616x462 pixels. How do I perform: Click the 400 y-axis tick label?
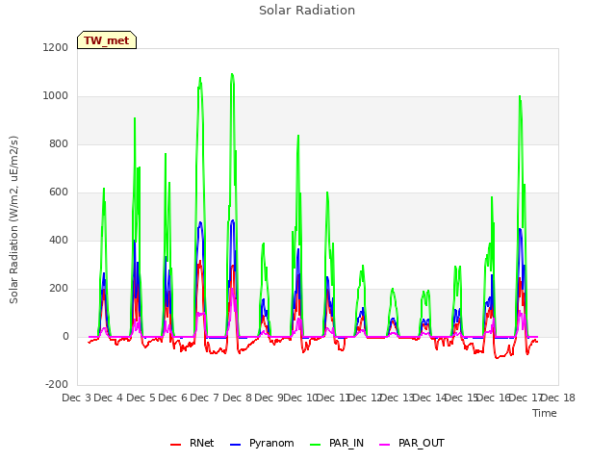(59, 241)
